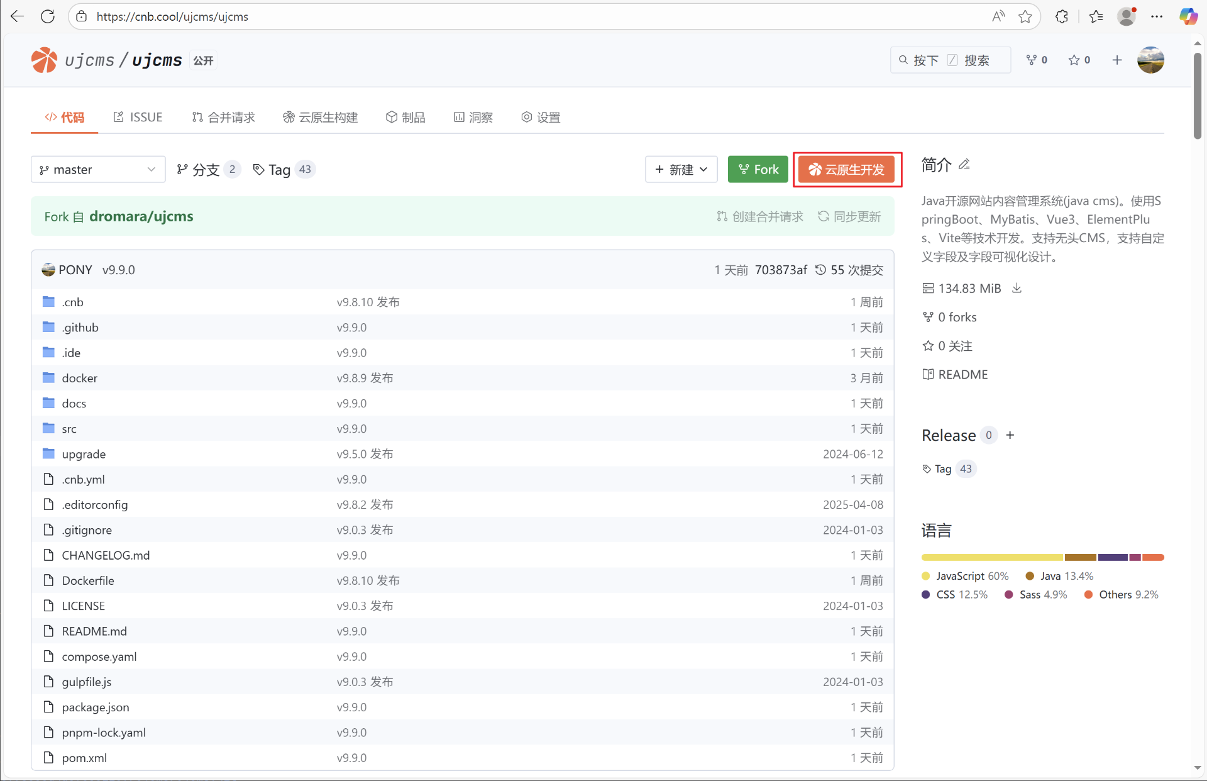View Tag 43 next to branches
This screenshot has width=1207, height=781.
pos(284,169)
